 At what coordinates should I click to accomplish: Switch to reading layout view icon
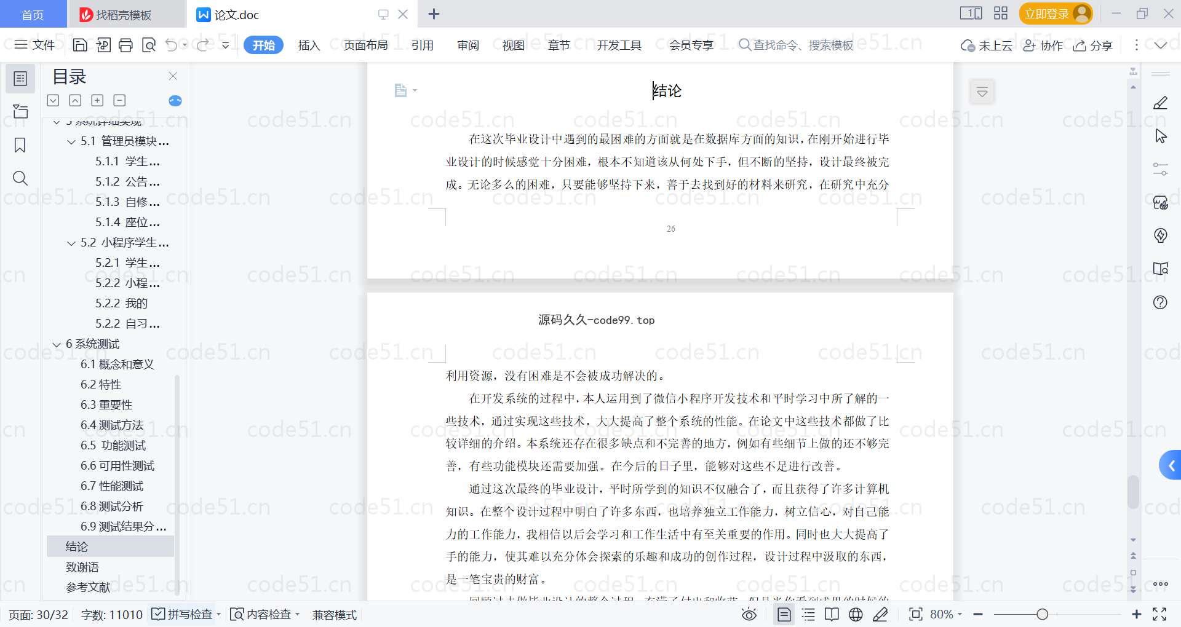click(x=832, y=615)
